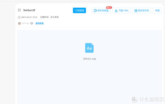The image size is (165, 104).
Task: Select the SimSun.ttf file name
Action: tap(29, 10)
